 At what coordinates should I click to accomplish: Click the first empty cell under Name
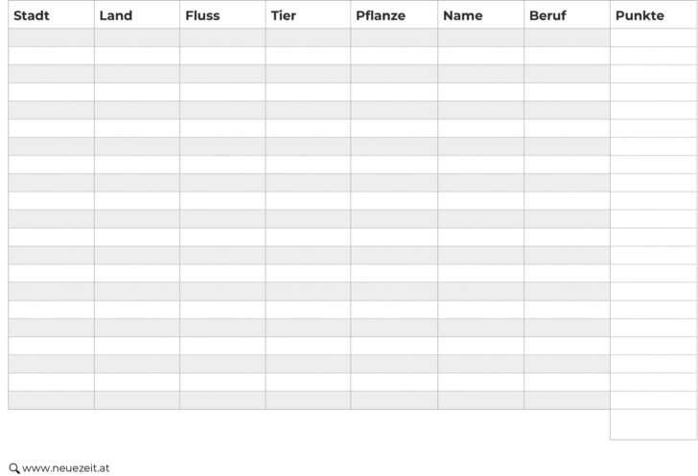(x=480, y=37)
